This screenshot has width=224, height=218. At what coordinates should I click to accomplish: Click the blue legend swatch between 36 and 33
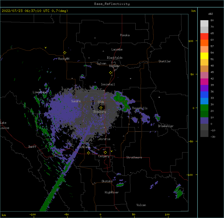(x=204, y=95)
